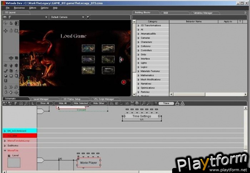
Task: Expand the MenuFondaleLoop script
Action: [x=5, y=141]
